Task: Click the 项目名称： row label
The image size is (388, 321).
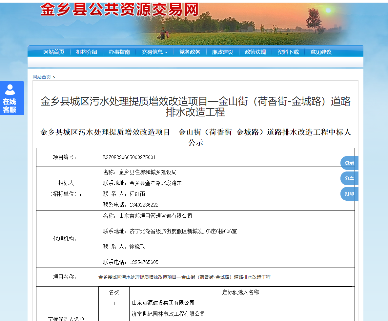Action: point(65,277)
